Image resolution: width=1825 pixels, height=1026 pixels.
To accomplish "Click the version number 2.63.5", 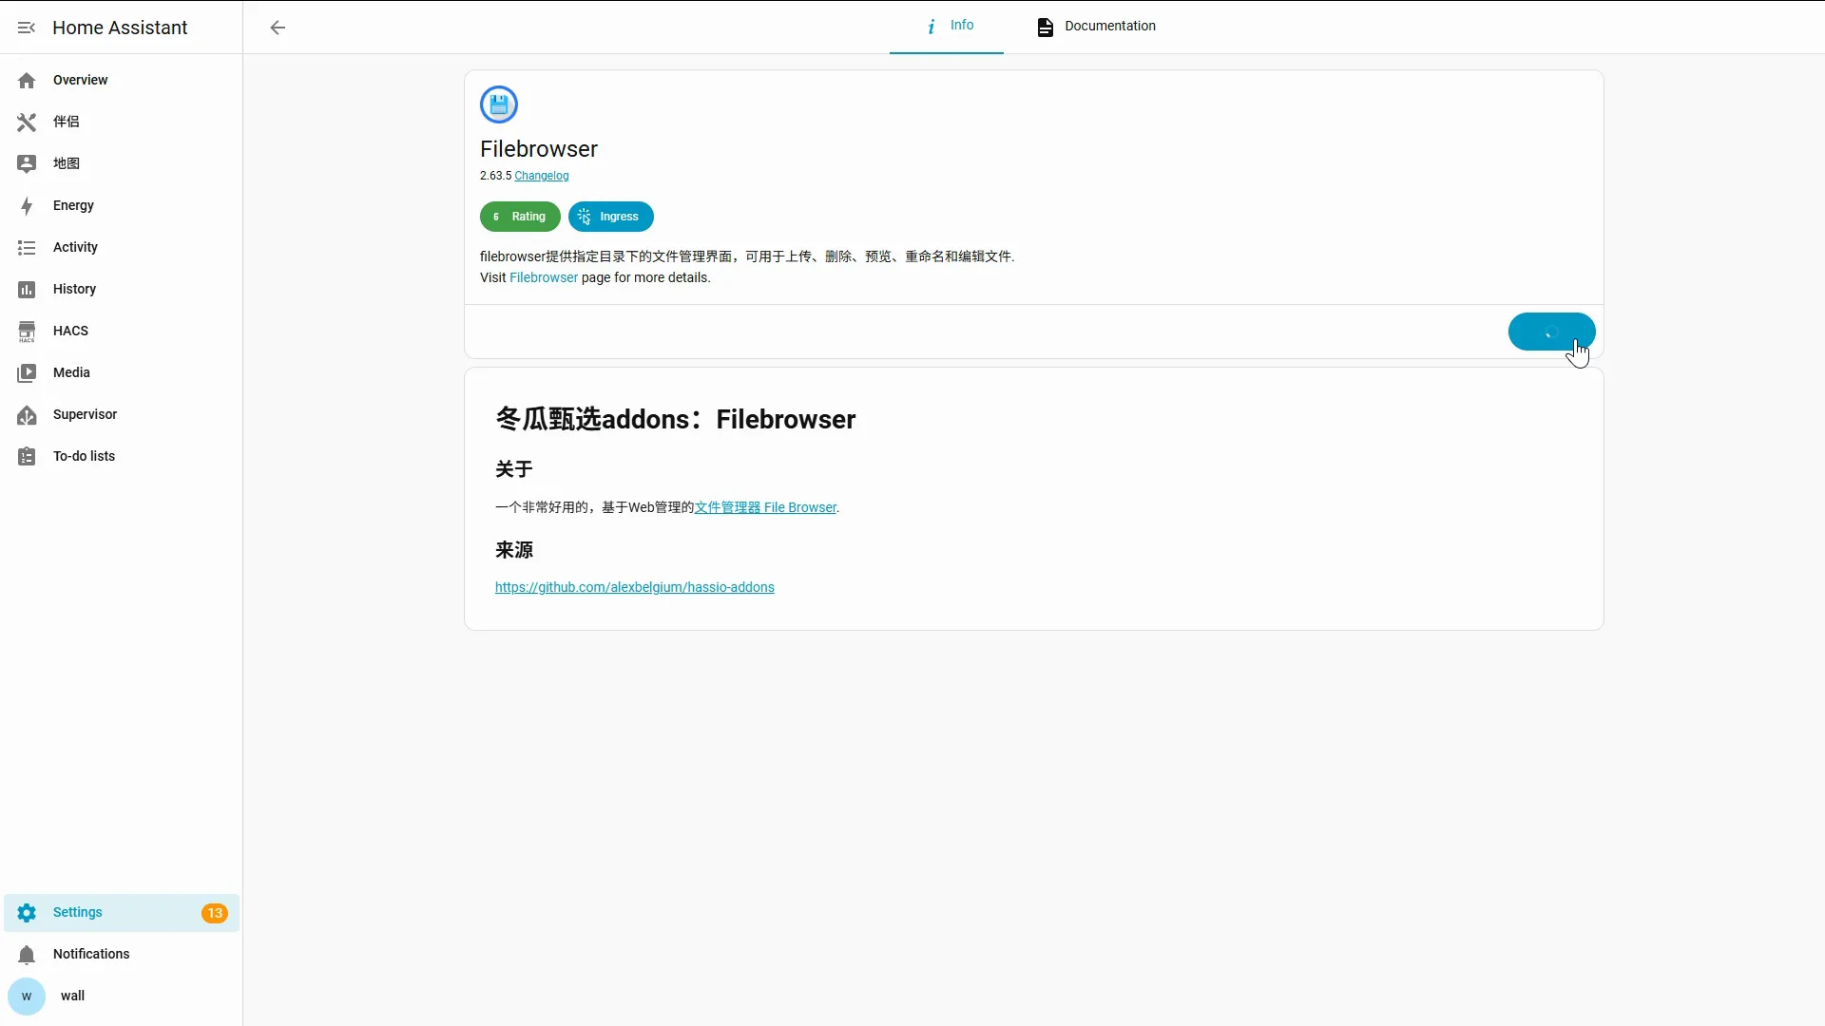I will [x=495, y=176].
